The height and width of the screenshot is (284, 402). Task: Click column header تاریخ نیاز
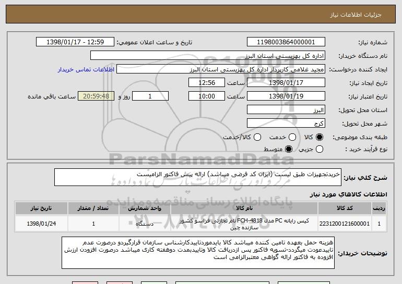(x=41, y=208)
